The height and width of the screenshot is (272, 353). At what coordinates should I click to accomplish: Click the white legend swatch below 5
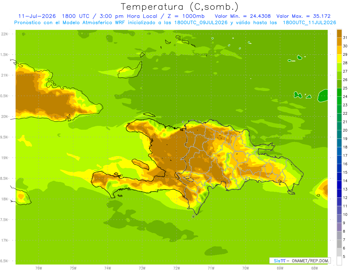[339, 261]
